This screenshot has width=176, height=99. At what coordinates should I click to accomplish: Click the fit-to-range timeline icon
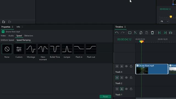click(170, 33)
